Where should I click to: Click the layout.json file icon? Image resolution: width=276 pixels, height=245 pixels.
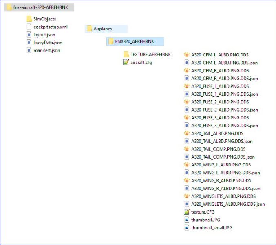coord(29,35)
